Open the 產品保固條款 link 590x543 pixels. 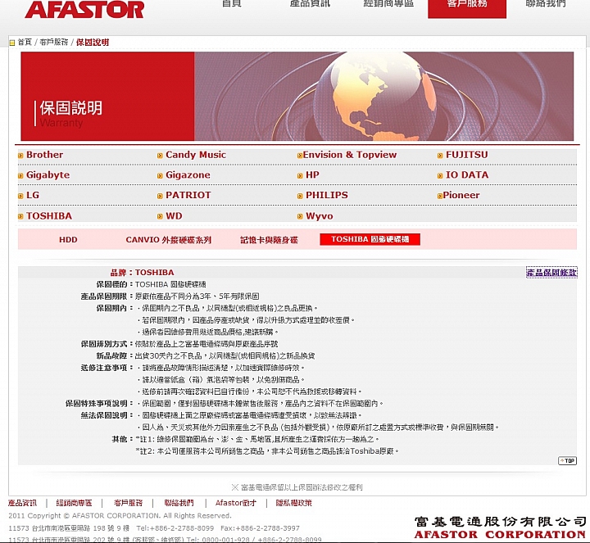[x=551, y=272]
